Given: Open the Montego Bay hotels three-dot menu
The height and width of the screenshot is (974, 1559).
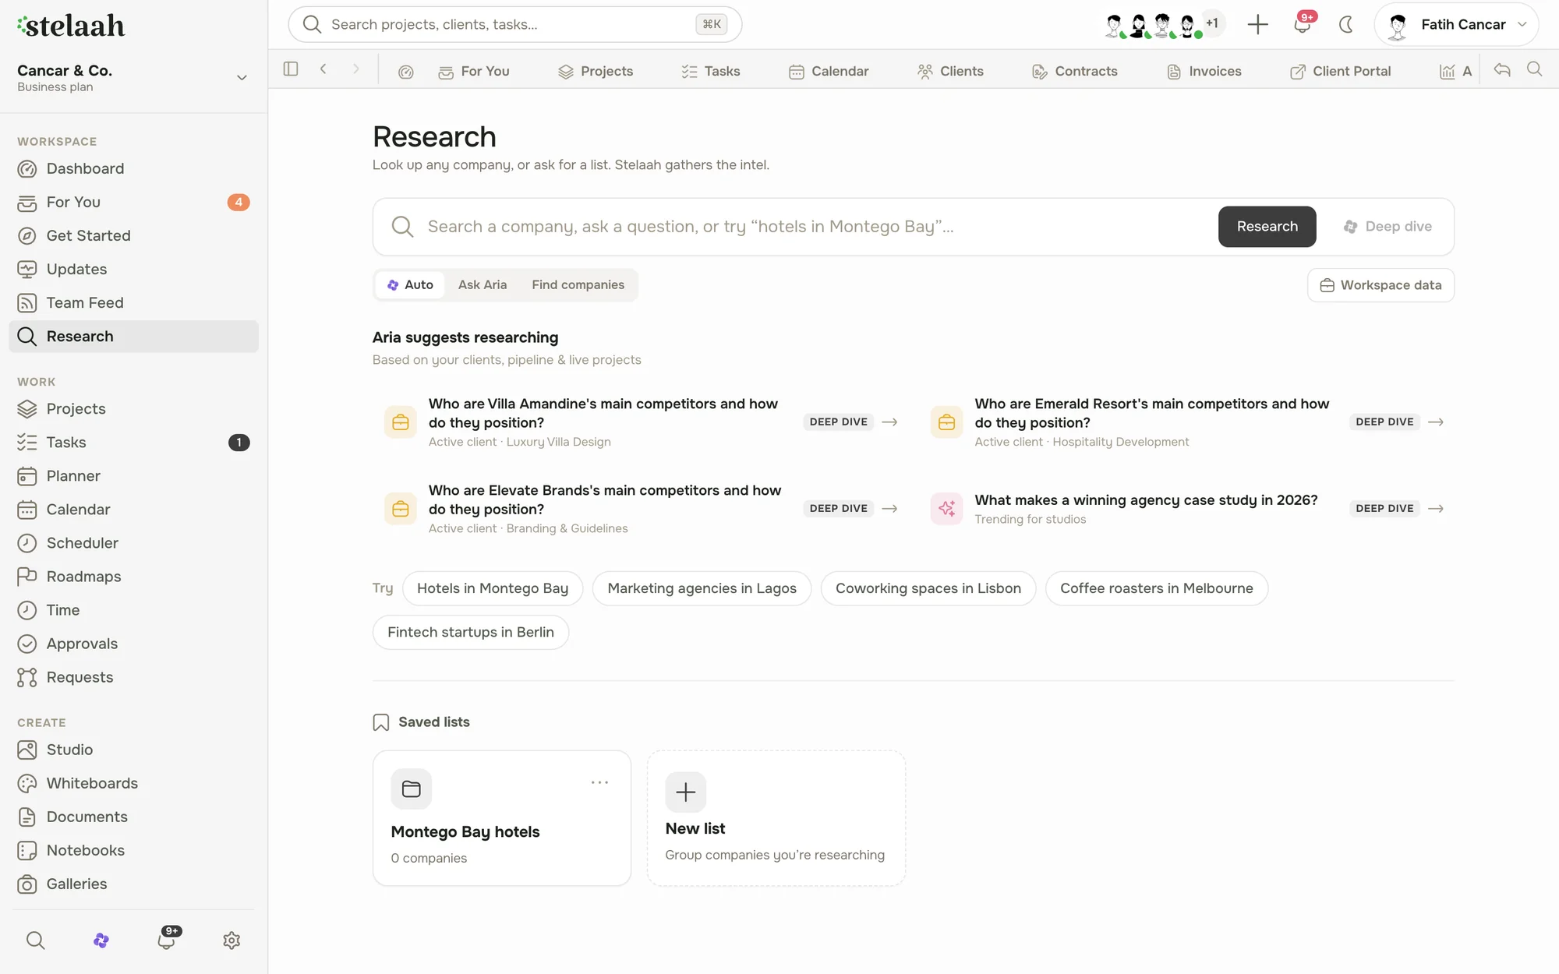Looking at the screenshot, I should (x=599, y=782).
